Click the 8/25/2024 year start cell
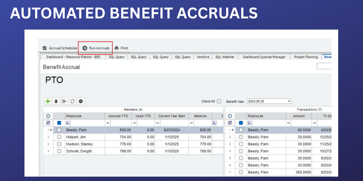Screen dimensions: 363x181 (172, 130)
